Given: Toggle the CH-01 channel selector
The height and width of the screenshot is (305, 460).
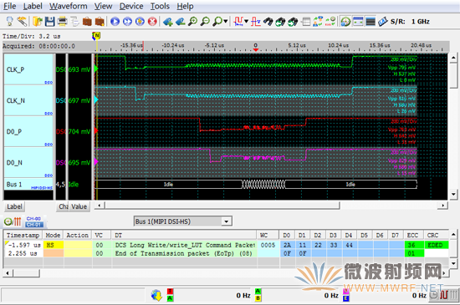Looking at the screenshot, I should 34,225.
